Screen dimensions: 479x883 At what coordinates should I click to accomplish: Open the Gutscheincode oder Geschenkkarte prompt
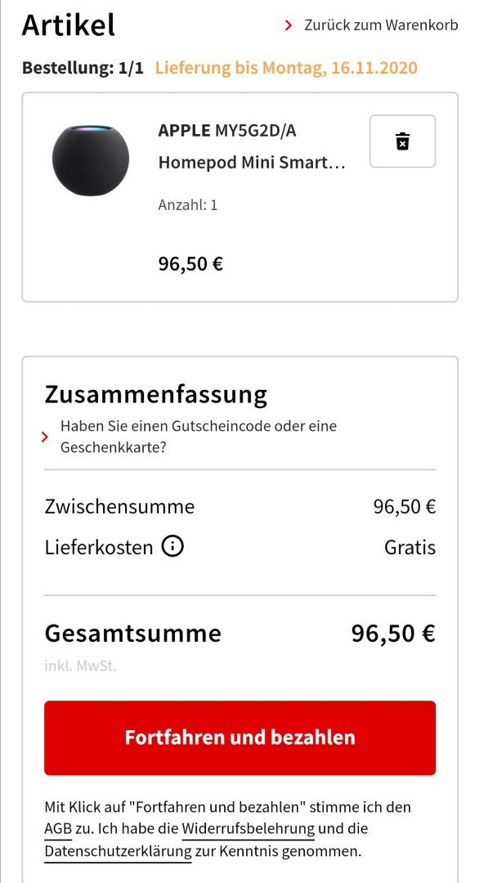198,437
